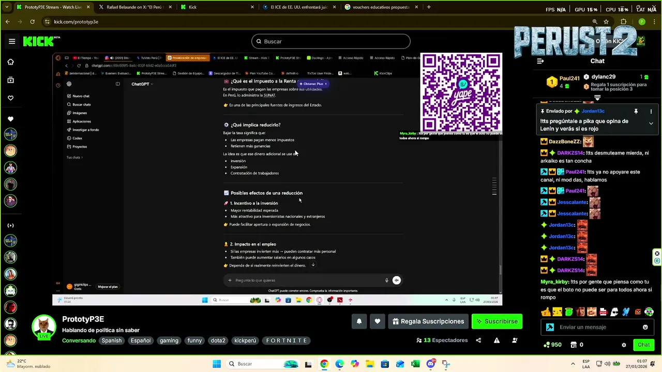Image resolution: width=662 pixels, height=372 pixels.
Task: Open the Following heart icon in sidebar
Action: click(x=10, y=98)
